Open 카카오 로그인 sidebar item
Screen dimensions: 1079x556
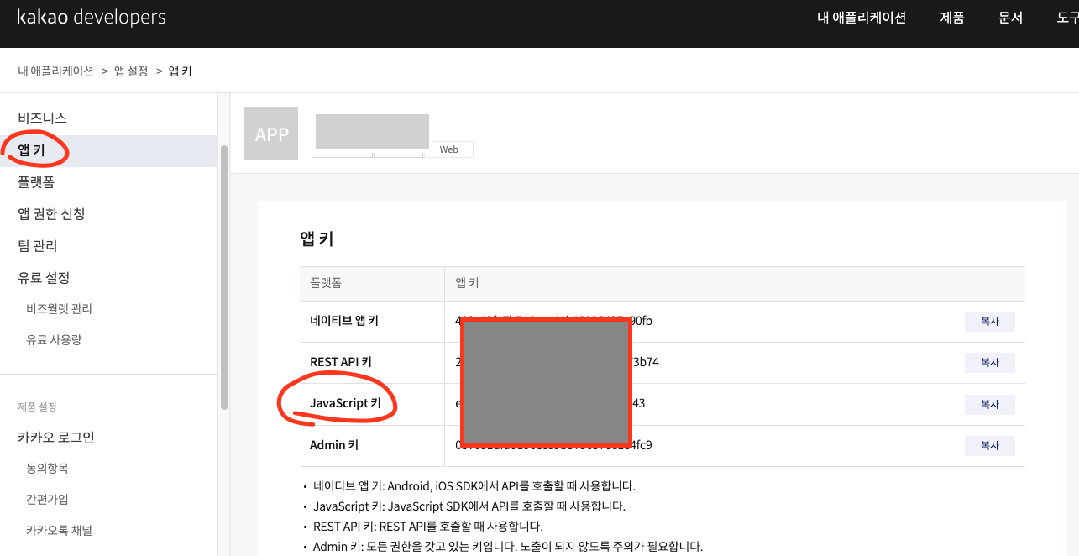pyautogui.click(x=56, y=438)
